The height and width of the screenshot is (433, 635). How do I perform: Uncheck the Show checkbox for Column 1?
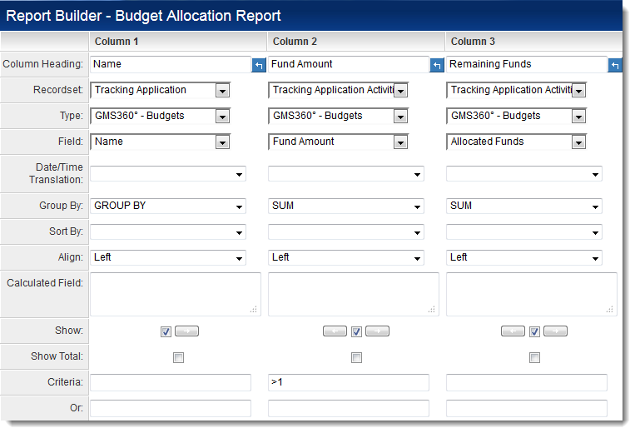pyautogui.click(x=166, y=331)
